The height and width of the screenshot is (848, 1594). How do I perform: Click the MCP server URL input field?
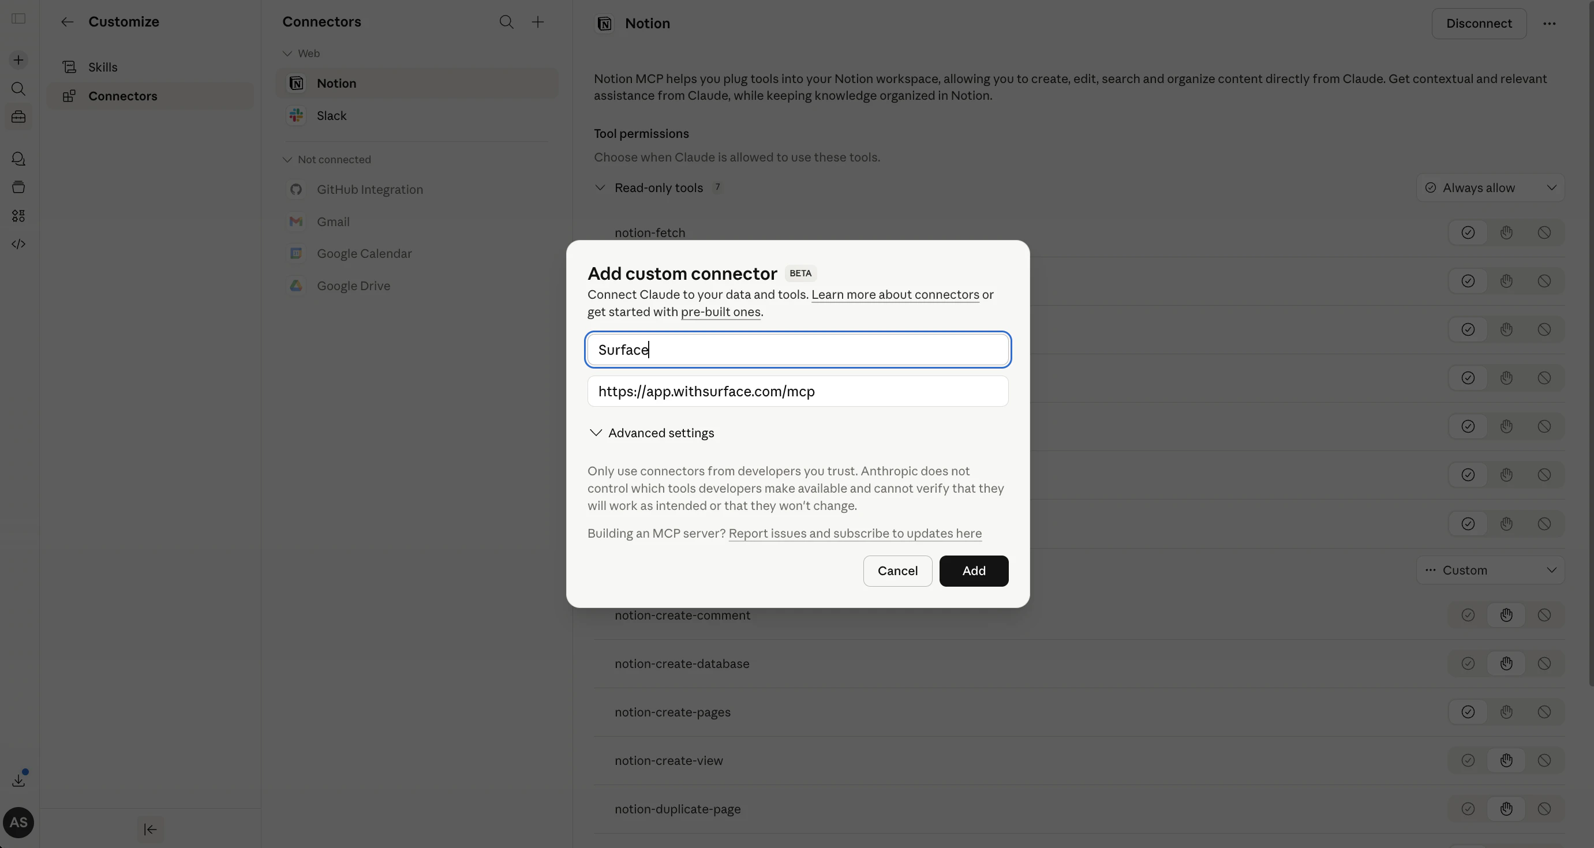coord(798,391)
